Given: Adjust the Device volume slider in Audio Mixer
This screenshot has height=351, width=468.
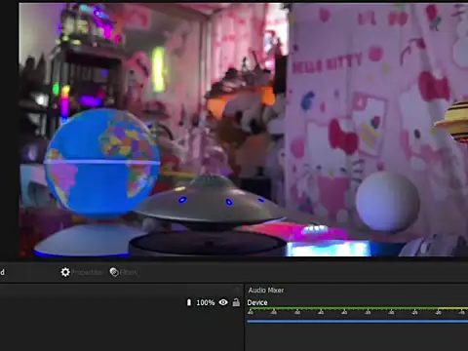Looking at the screenshot, I should tap(358, 322).
